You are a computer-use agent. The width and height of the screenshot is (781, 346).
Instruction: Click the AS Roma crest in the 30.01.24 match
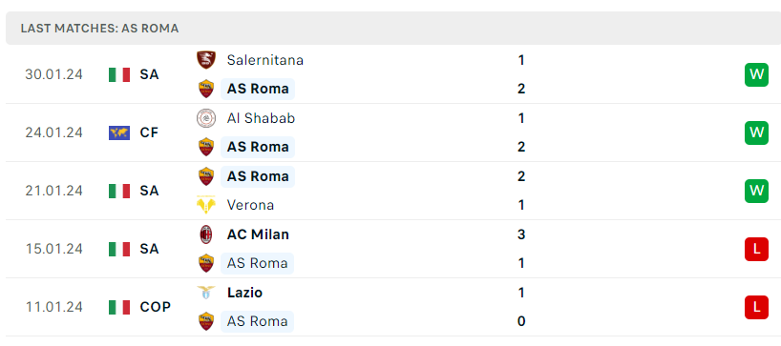pos(205,89)
